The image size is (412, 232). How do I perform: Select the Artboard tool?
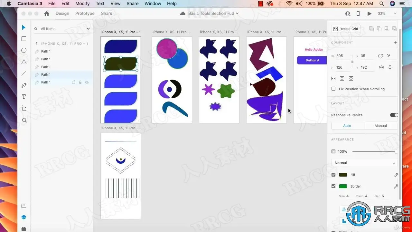click(x=24, y=108)
